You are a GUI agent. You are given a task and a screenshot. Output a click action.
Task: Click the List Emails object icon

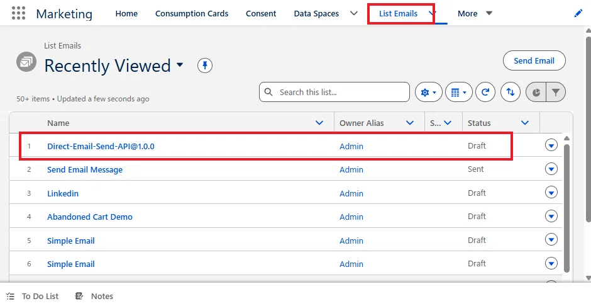[x=26, y=62]
